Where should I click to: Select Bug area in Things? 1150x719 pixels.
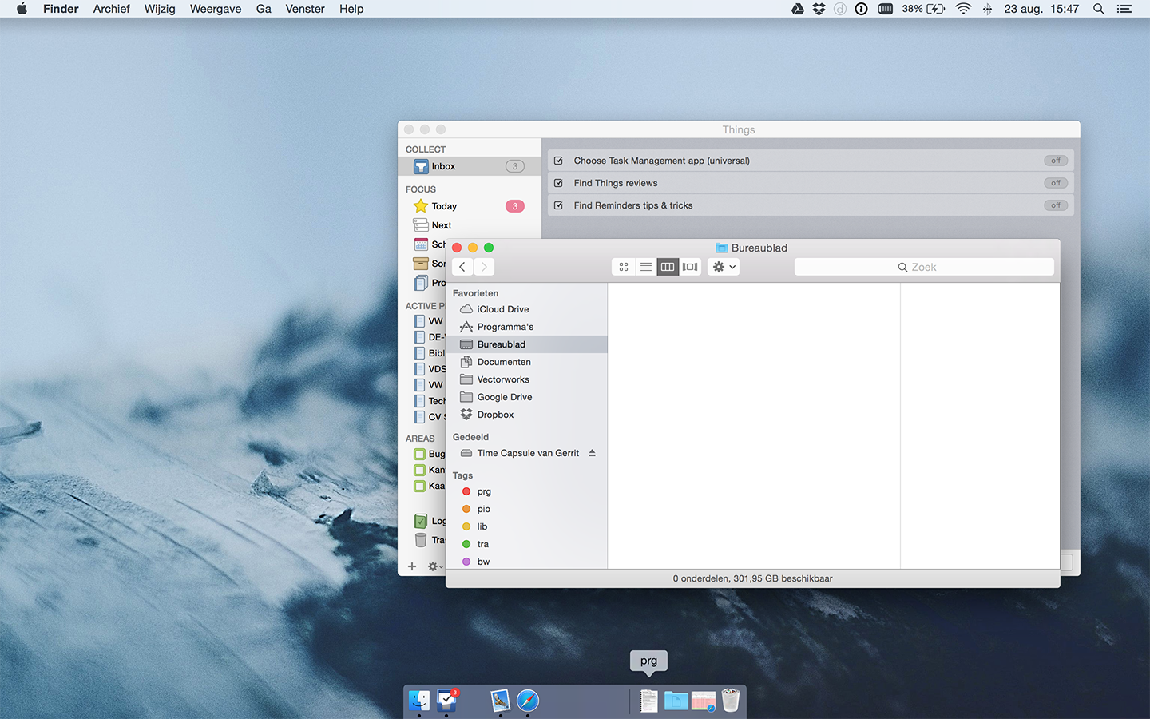click(429, 454)
